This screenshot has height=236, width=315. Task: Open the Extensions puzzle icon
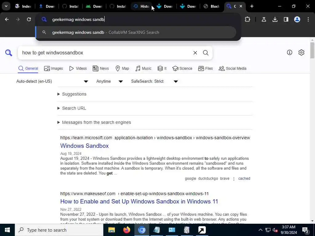(x=248, y=19)
